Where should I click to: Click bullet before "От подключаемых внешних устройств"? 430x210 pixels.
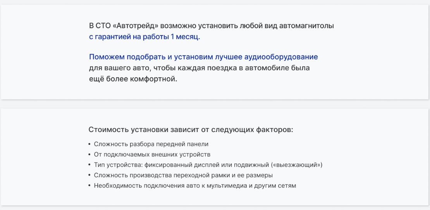pos(90,154)
